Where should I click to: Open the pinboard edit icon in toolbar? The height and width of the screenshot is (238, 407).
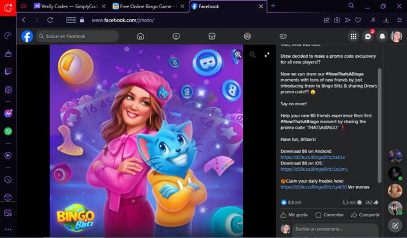click(x=327, y=20)
